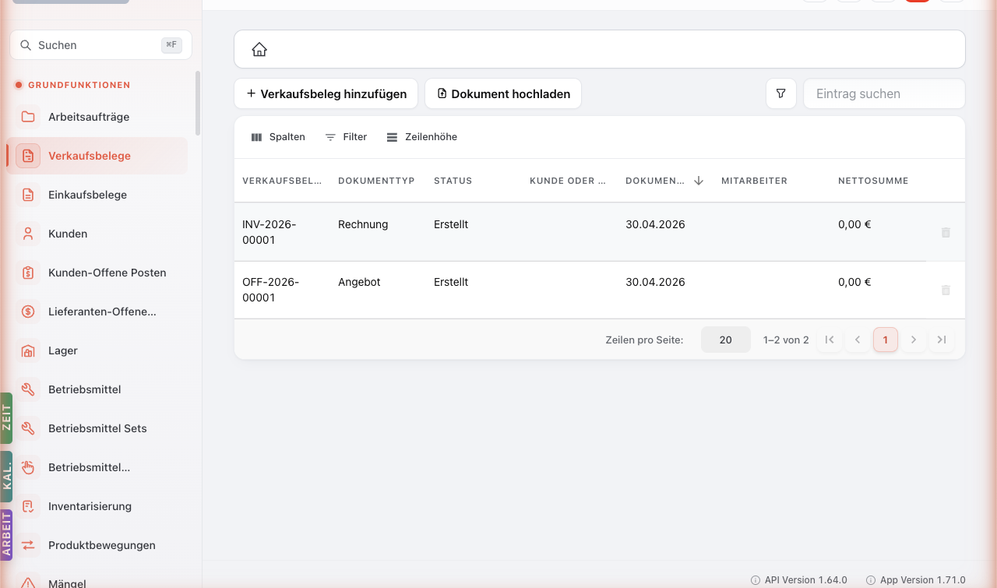997x588 pixels.
Task: Go to first page of table
Action: point(830,340)
